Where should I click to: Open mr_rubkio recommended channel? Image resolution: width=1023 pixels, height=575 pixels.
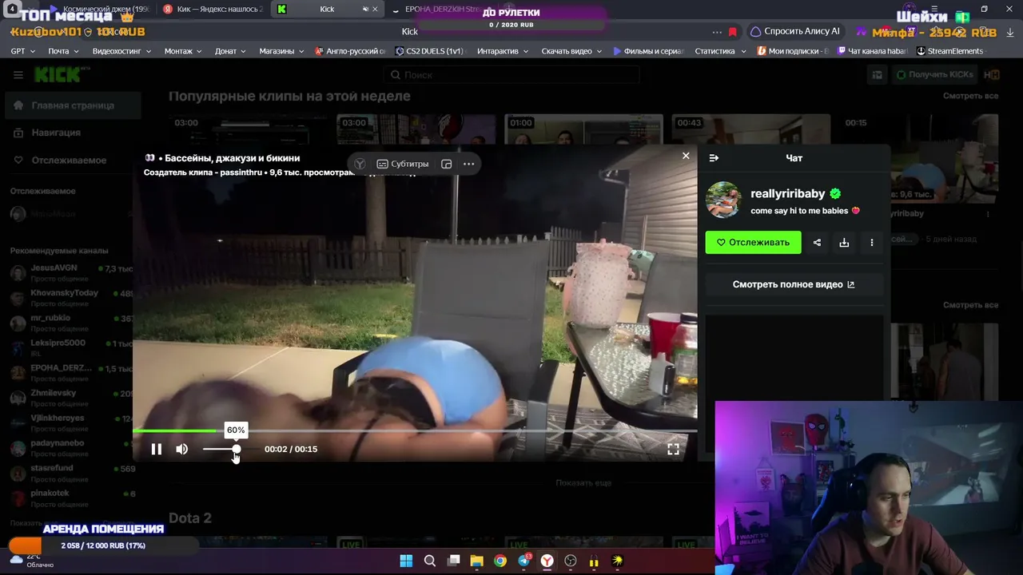click(72, 323)
